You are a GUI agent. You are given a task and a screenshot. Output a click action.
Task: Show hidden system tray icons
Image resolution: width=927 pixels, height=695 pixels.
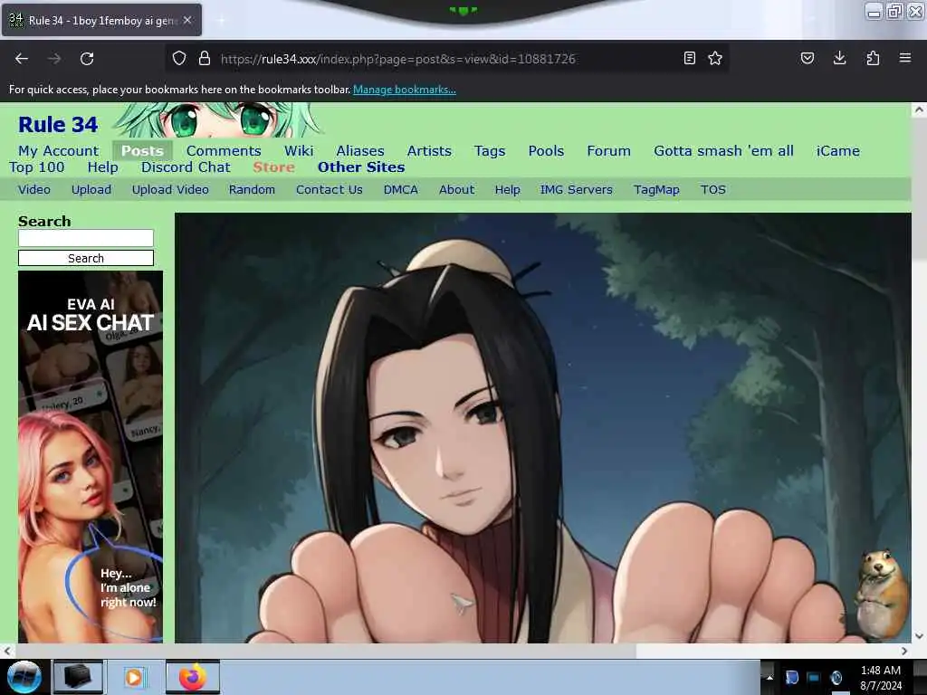(769, 677)
